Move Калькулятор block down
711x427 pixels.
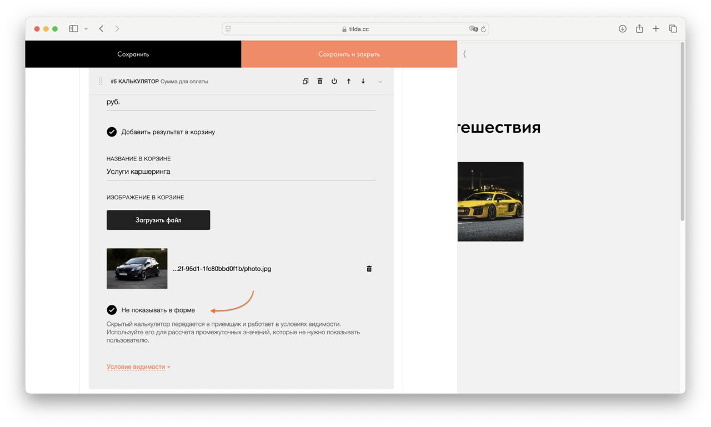click(363, 81)
